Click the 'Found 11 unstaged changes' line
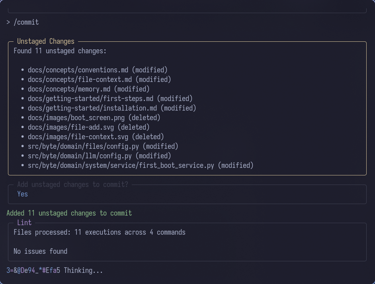The width and height of the screenshot is (375, 284). click(60, 51)
